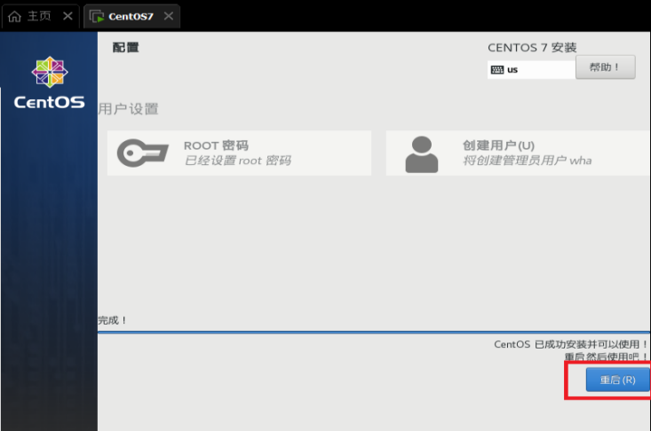Open the 创建用户(U) option

coord(518,153)
